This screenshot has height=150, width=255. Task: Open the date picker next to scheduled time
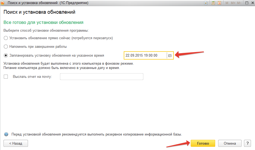[170, 55]
